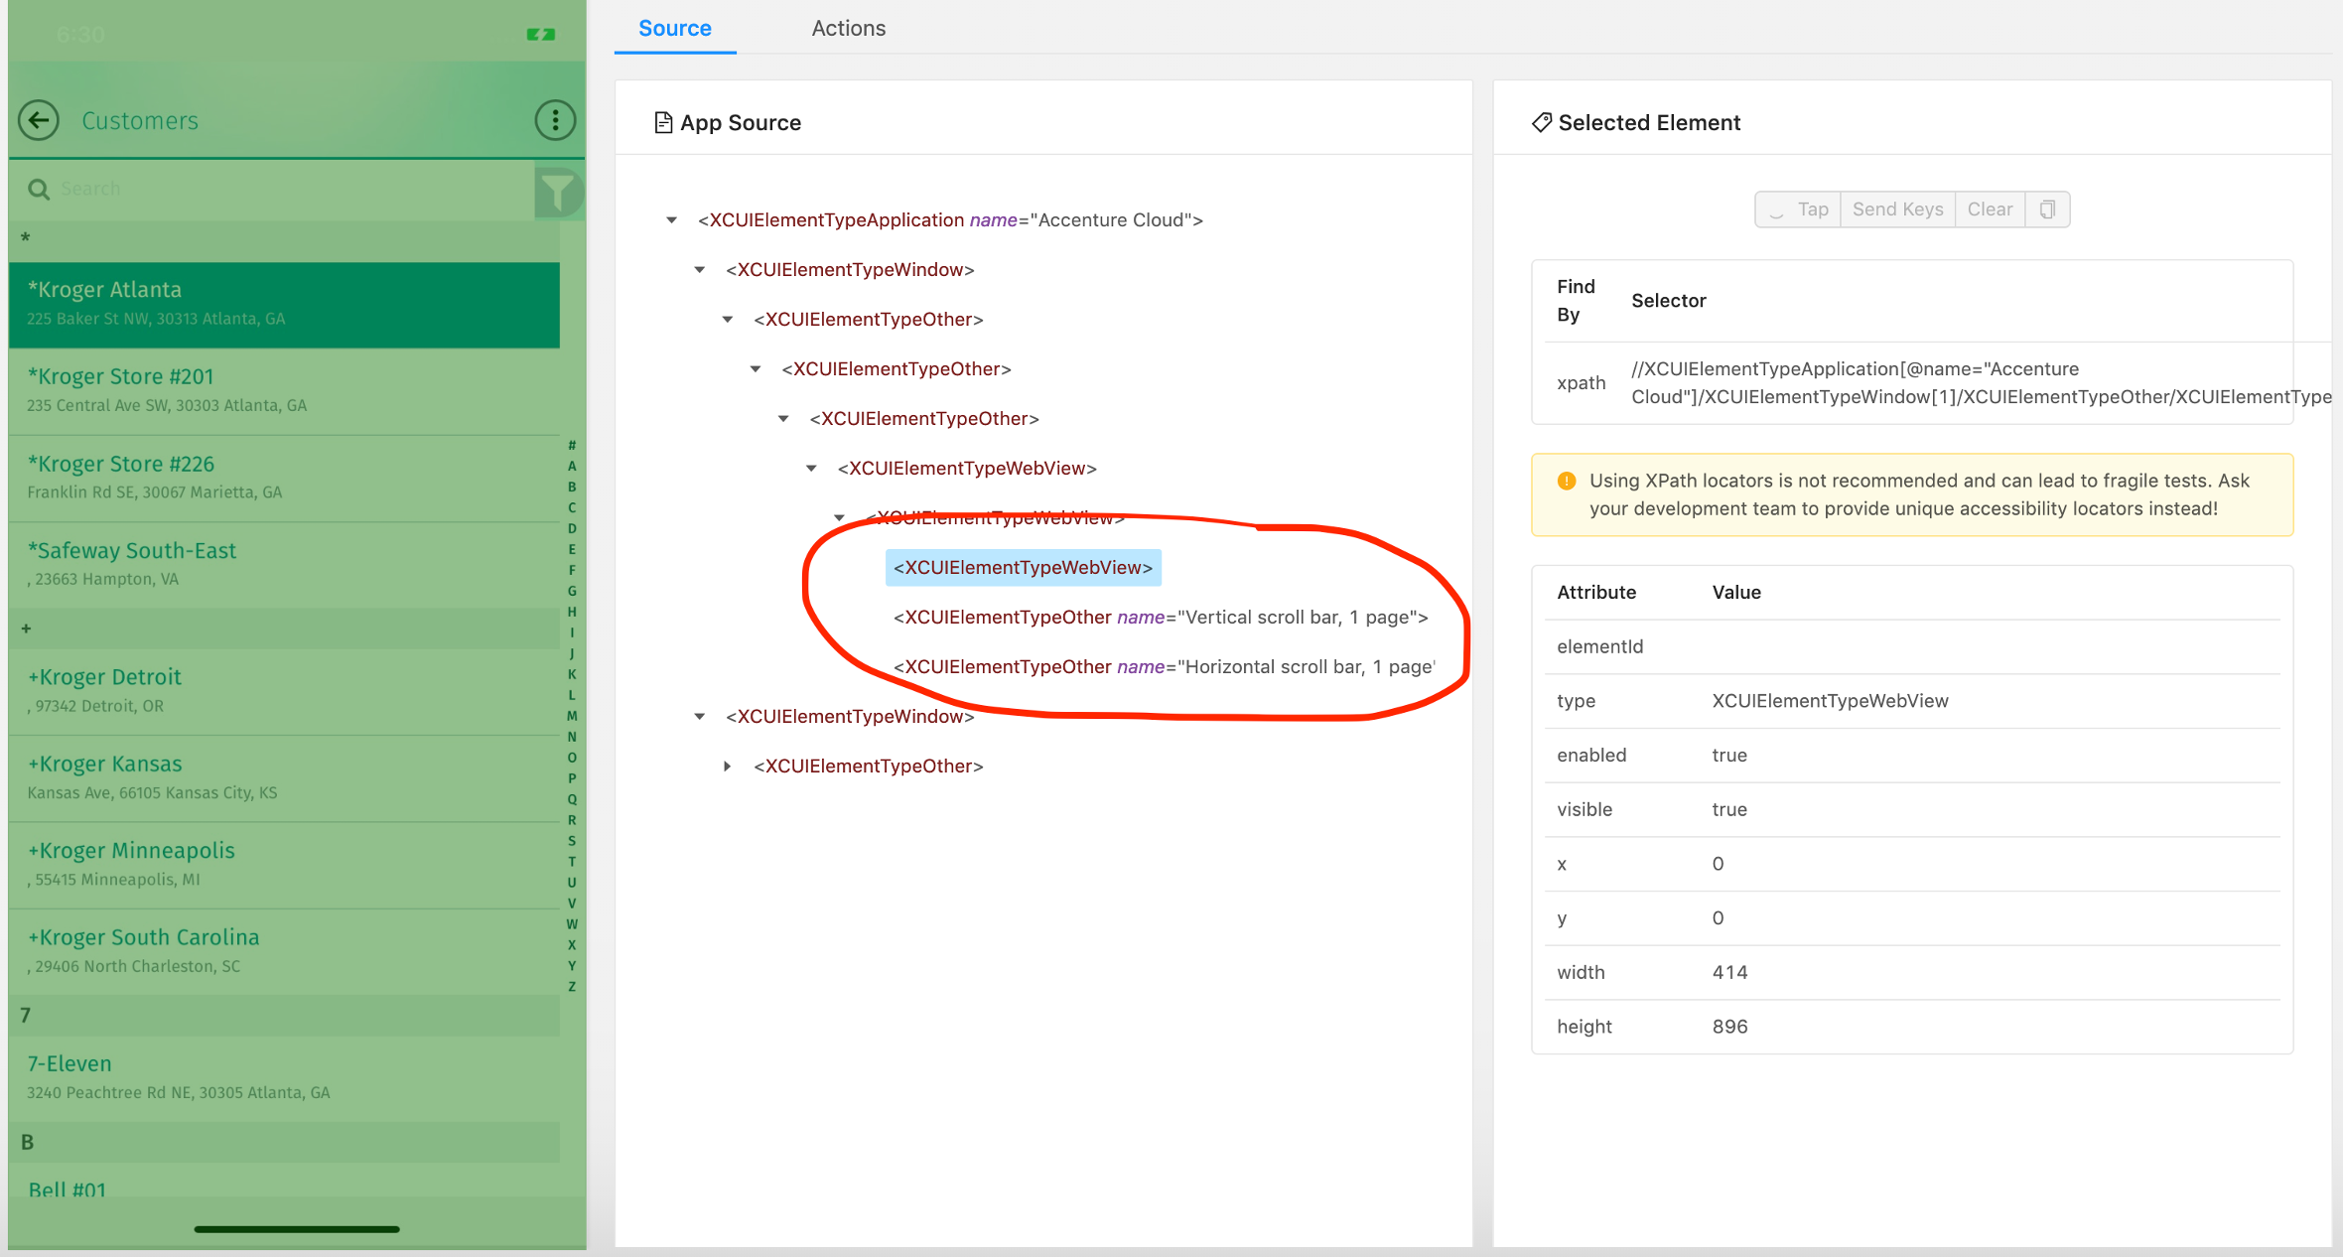The width and height of the screenshot is (2343, 1257).
Task: Click the search magnifier icon
Action: (39, 189)
